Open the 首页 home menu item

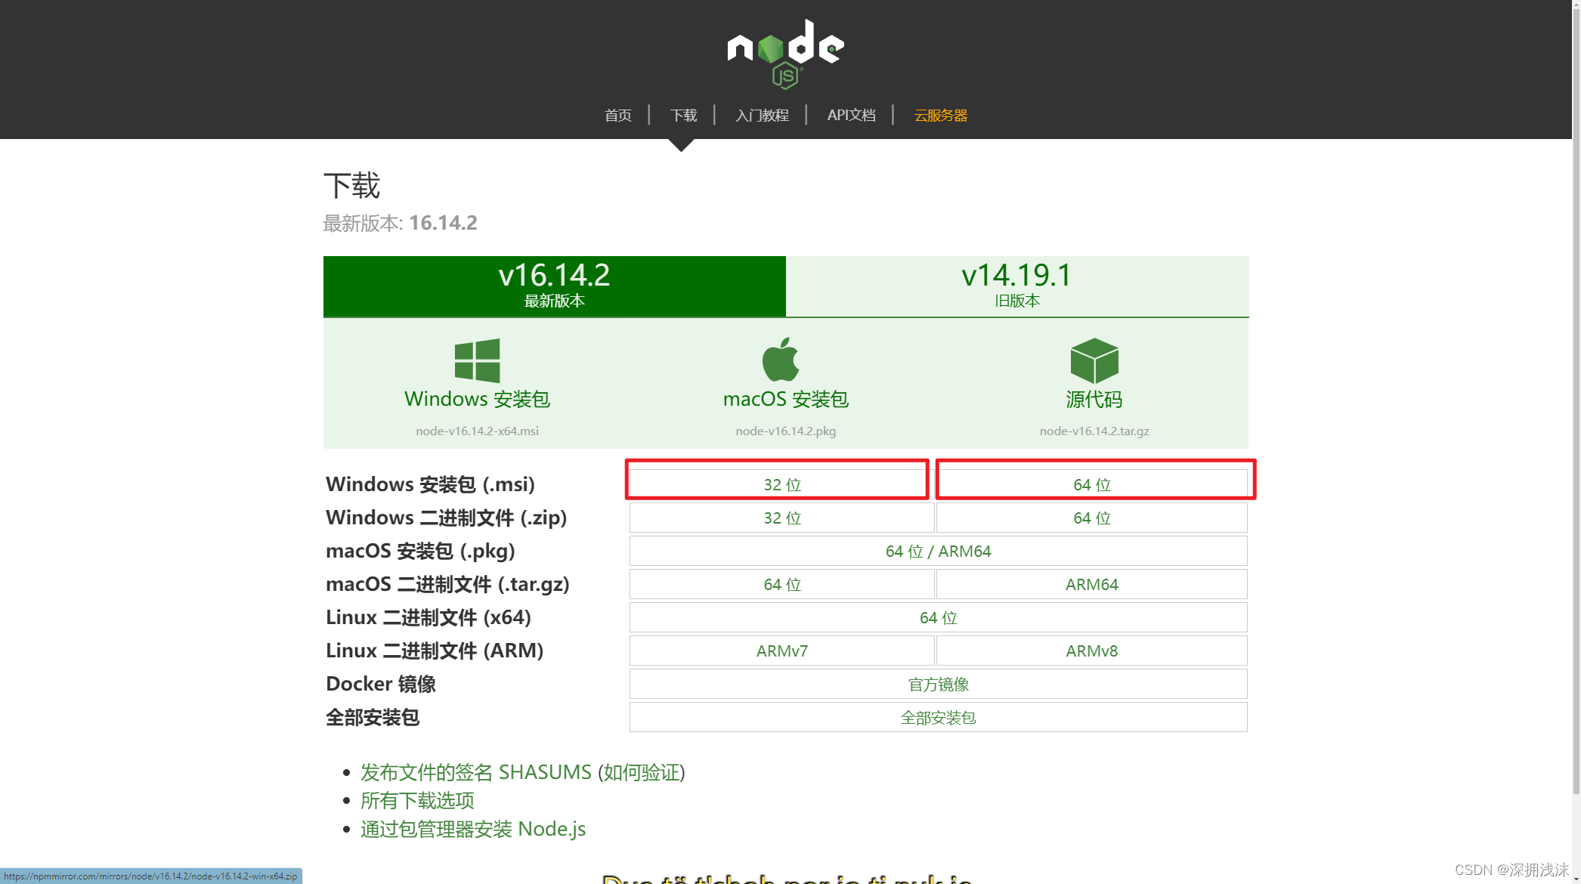tap(618, 115)
